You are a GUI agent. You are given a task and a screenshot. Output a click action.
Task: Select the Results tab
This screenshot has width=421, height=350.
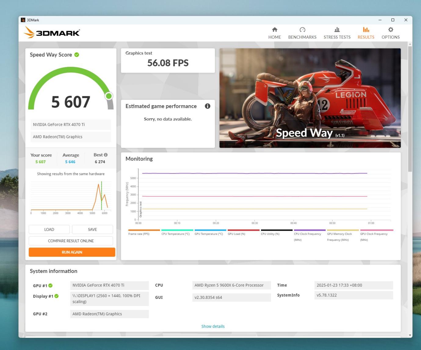coord(366,33)
